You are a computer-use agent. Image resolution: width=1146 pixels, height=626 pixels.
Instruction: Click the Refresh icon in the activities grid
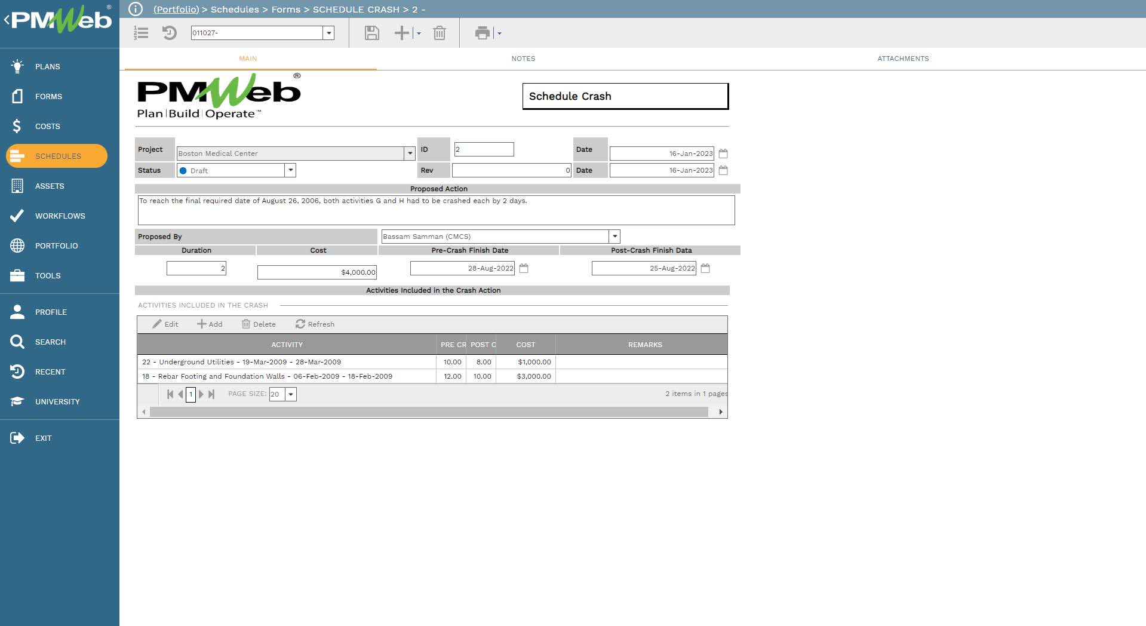click(315, 324)
